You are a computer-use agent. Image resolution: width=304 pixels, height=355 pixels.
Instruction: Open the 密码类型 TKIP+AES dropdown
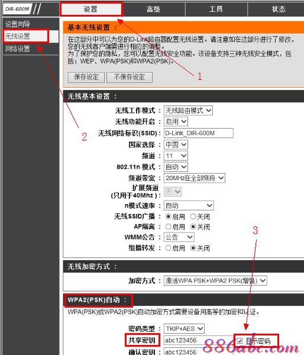(184, 328)
